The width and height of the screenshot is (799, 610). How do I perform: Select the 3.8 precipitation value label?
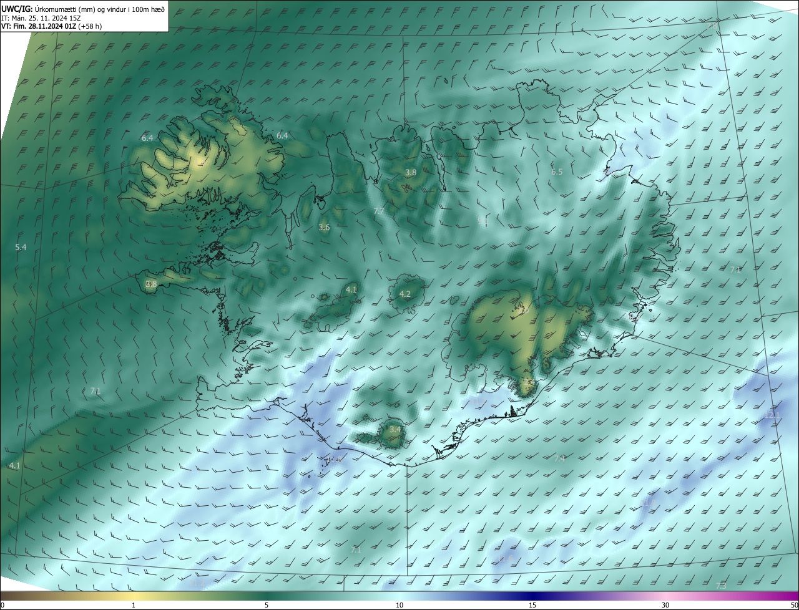410,173
